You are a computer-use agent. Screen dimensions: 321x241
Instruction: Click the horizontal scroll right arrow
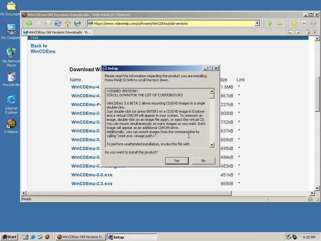(x=312, y=193)
